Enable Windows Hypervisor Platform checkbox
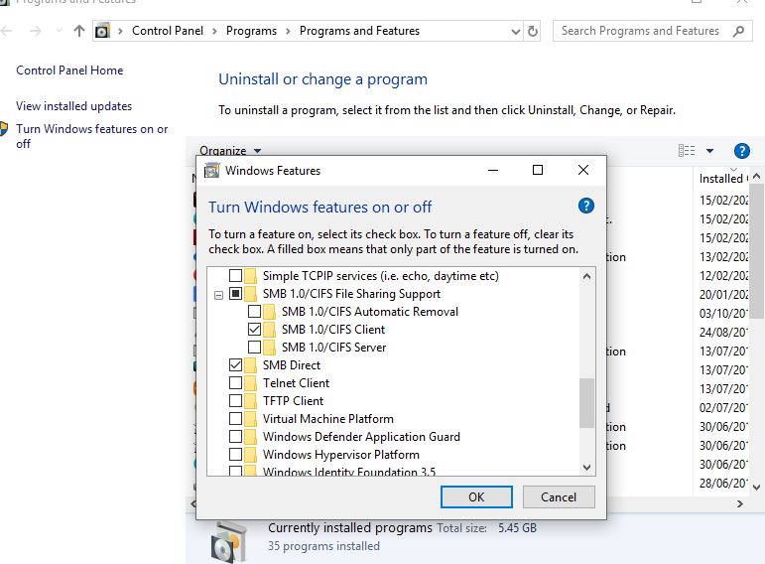Viewport: 765px width, 564px height. click(235, 454)
